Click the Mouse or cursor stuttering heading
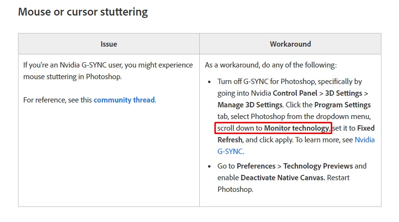 [x=83, y=12]
